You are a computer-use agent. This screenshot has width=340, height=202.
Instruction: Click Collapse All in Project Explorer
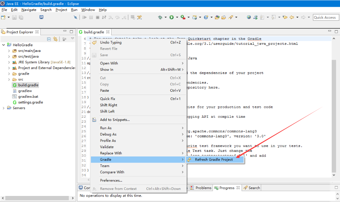(49, 39)
